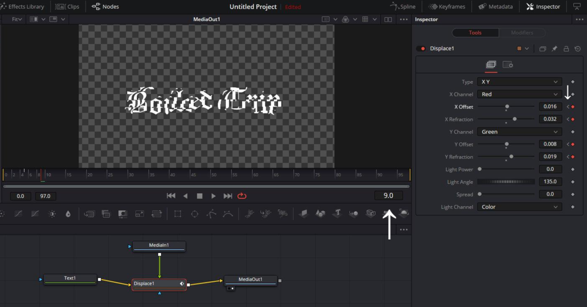Toggle keyframe for Y Offset
The height and width of the screenshot is (307, 587).
(573, 144)
